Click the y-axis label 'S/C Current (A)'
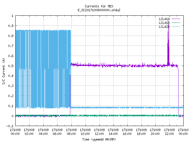This screenshot has height=142, width=189. (4, 71)
